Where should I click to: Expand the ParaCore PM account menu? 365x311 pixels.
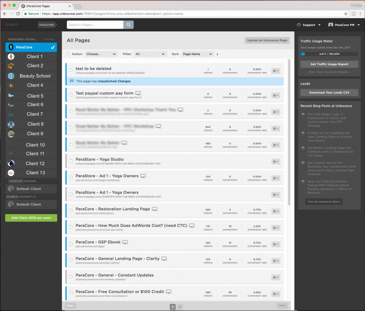click(344, 25)
